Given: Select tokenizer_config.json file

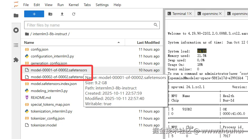Looking at the screenshot, I should pyautogui.click(x=92, y=118).
